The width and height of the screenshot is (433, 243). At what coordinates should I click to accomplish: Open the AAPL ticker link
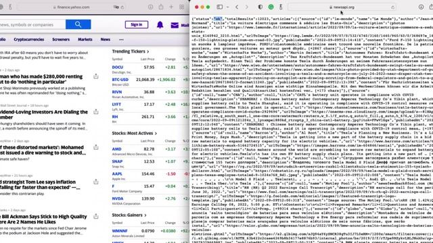(117, 174)
